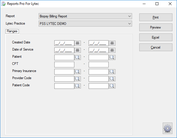Click the 'Lytec Practice' label
This screenshot has width=177, height=138.
(x=15, y=23)
